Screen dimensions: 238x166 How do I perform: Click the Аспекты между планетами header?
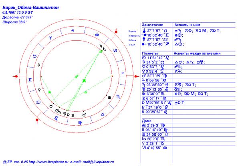(197, 53)
